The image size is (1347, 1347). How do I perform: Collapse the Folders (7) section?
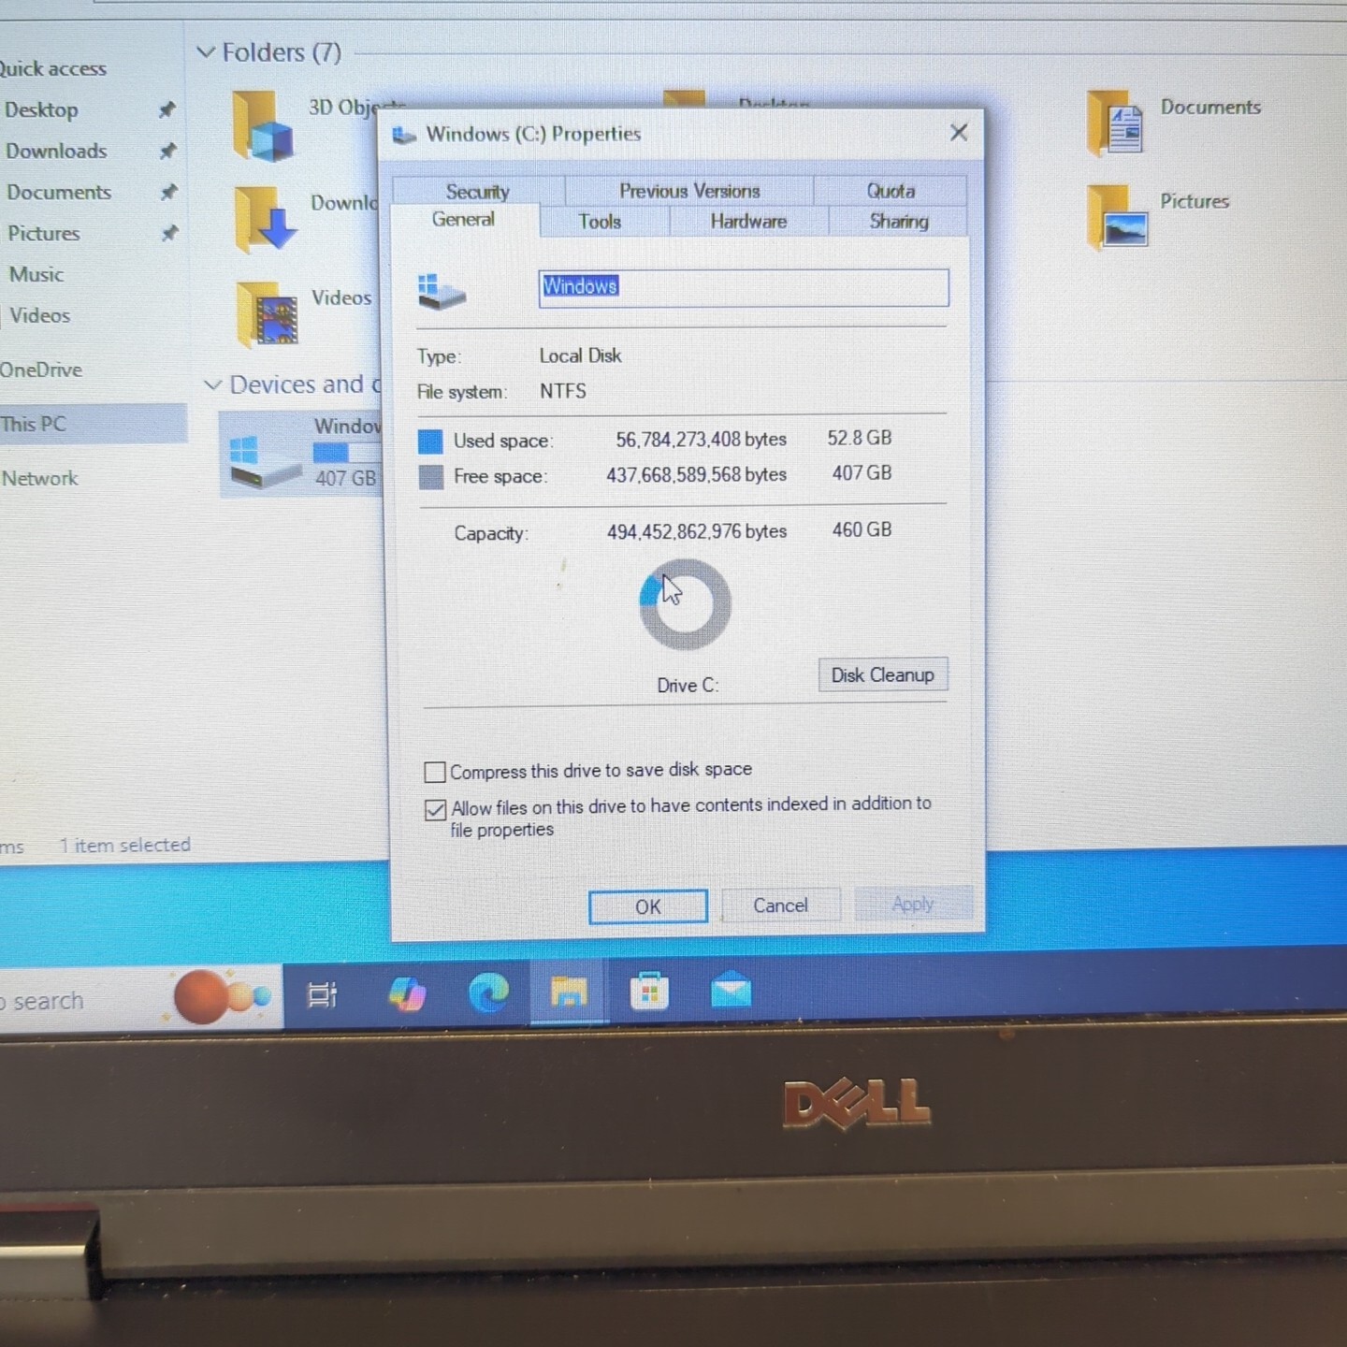point(206,52)
